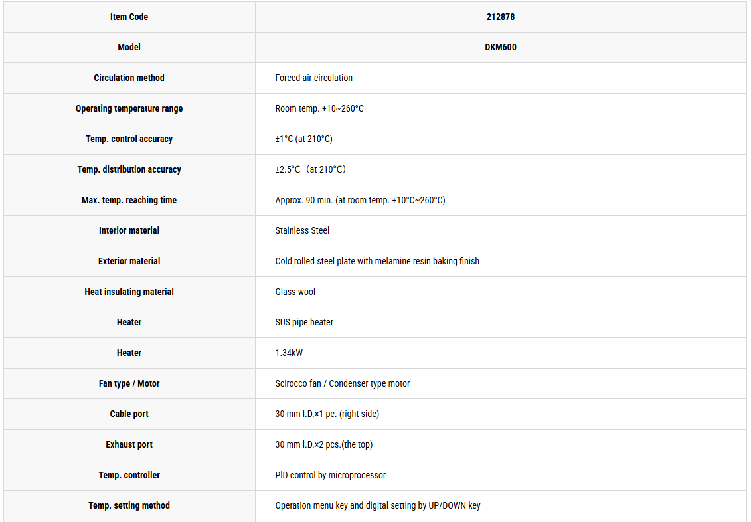751x522 pixels.
Task: Click the Cable port row label
Action: [x=129, y=414]
